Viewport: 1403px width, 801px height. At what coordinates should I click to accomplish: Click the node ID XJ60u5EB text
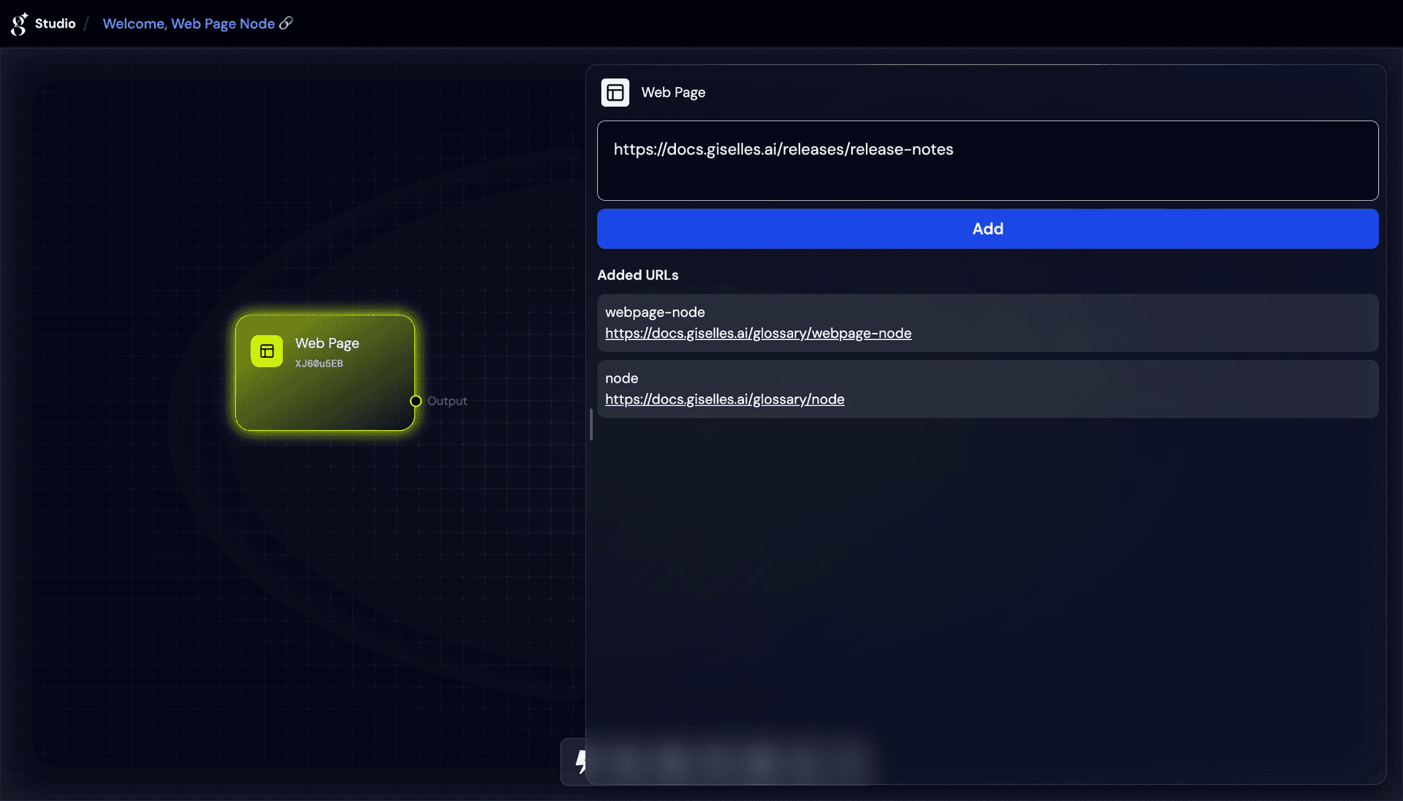coord(319,364)
